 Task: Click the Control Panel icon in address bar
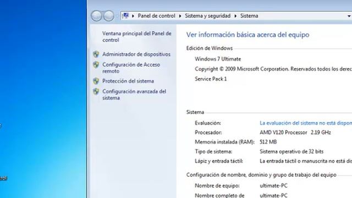[126, 16]
